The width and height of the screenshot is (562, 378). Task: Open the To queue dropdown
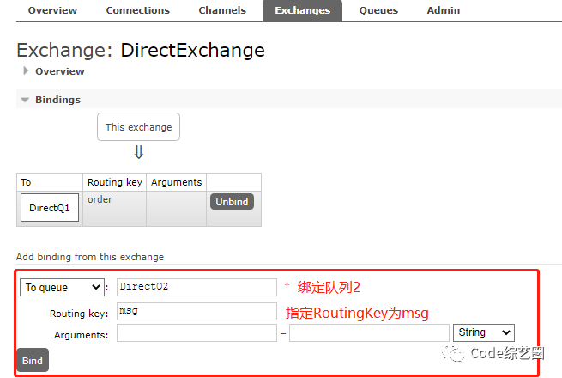point(62,287)
